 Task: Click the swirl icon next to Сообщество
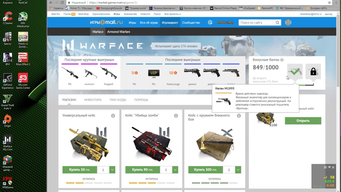pyautogui.click(x=210, y=23)
